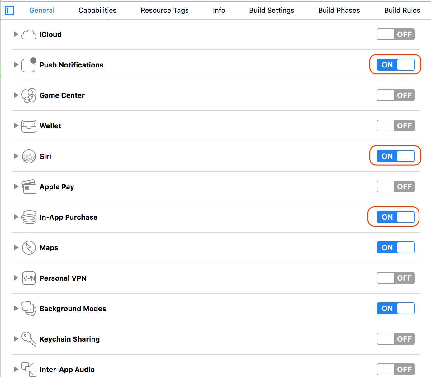Image resolution: width=431 pixels, height=377 pixels.
Task: Disable the Maps capability switch
Action: pyautogui.click(x=396, y=248)
